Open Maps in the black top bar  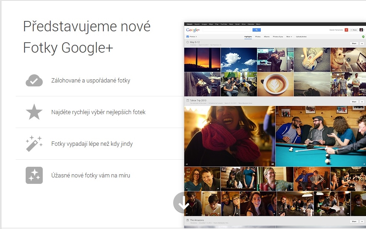coord(211,24)
